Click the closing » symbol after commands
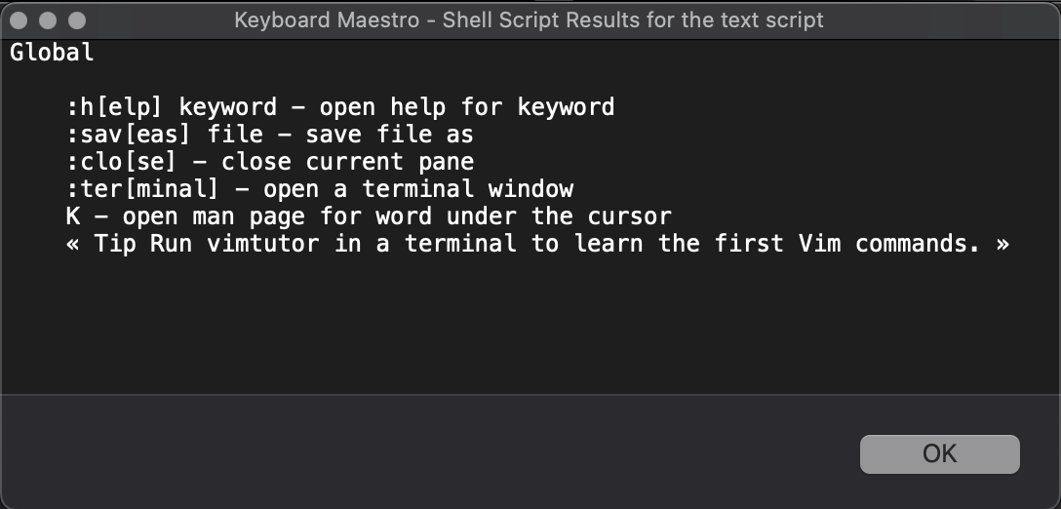1061x509 pixels. click(x=1002, y=244)
